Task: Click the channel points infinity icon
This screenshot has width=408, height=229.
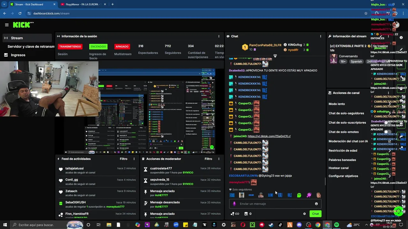Action: [x=235, y=214]
